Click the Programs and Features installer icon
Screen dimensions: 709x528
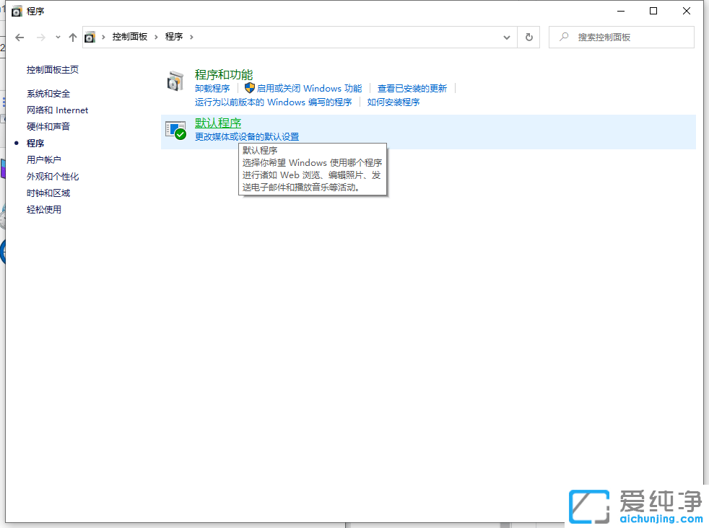(x=175, y=80)
